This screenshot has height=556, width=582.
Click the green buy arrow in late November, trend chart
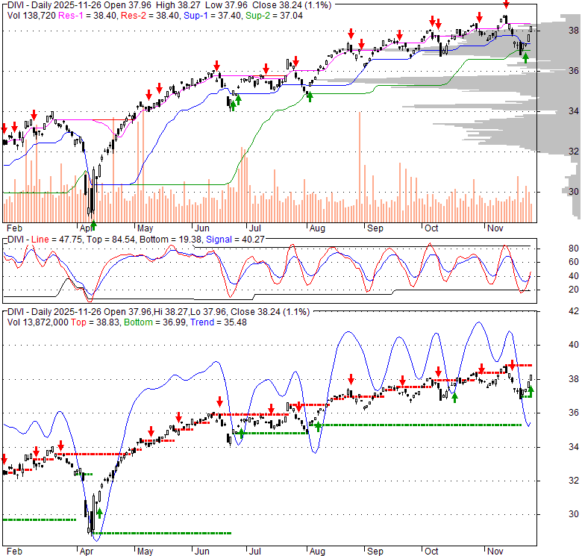[x=531, y=391]
